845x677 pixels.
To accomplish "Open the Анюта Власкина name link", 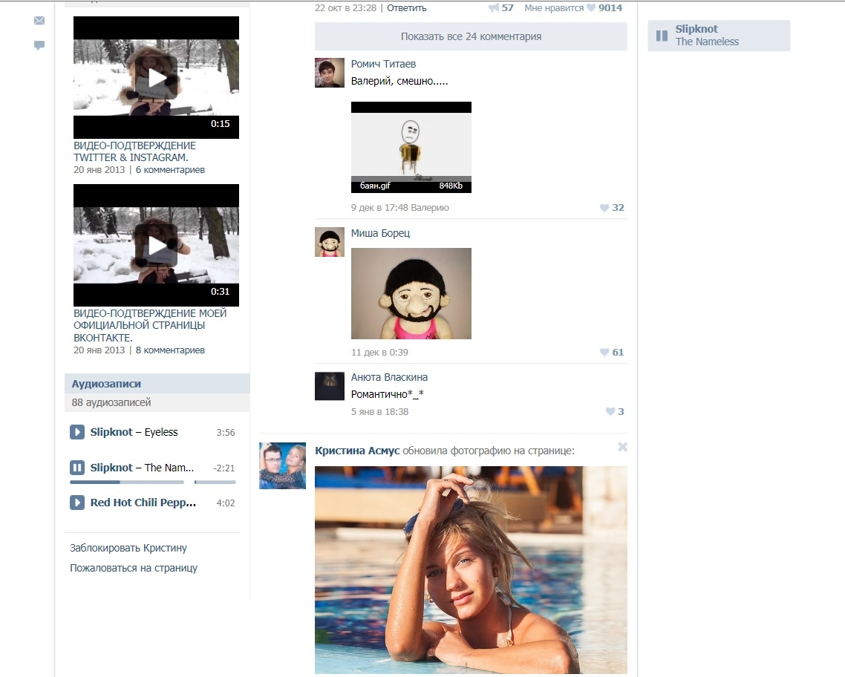I will [389, 377].
